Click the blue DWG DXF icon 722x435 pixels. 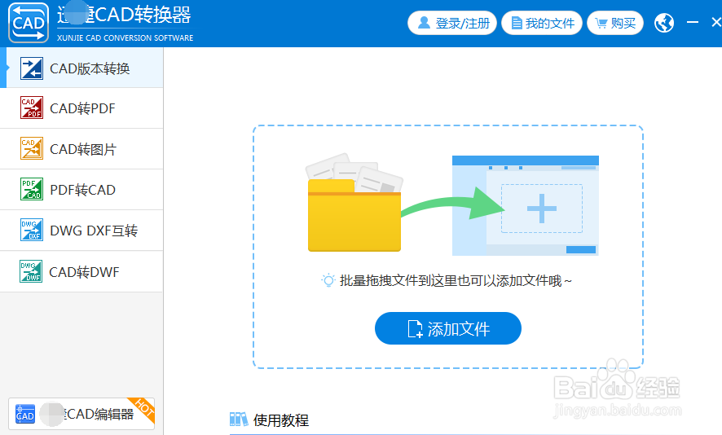coord(32,230)
